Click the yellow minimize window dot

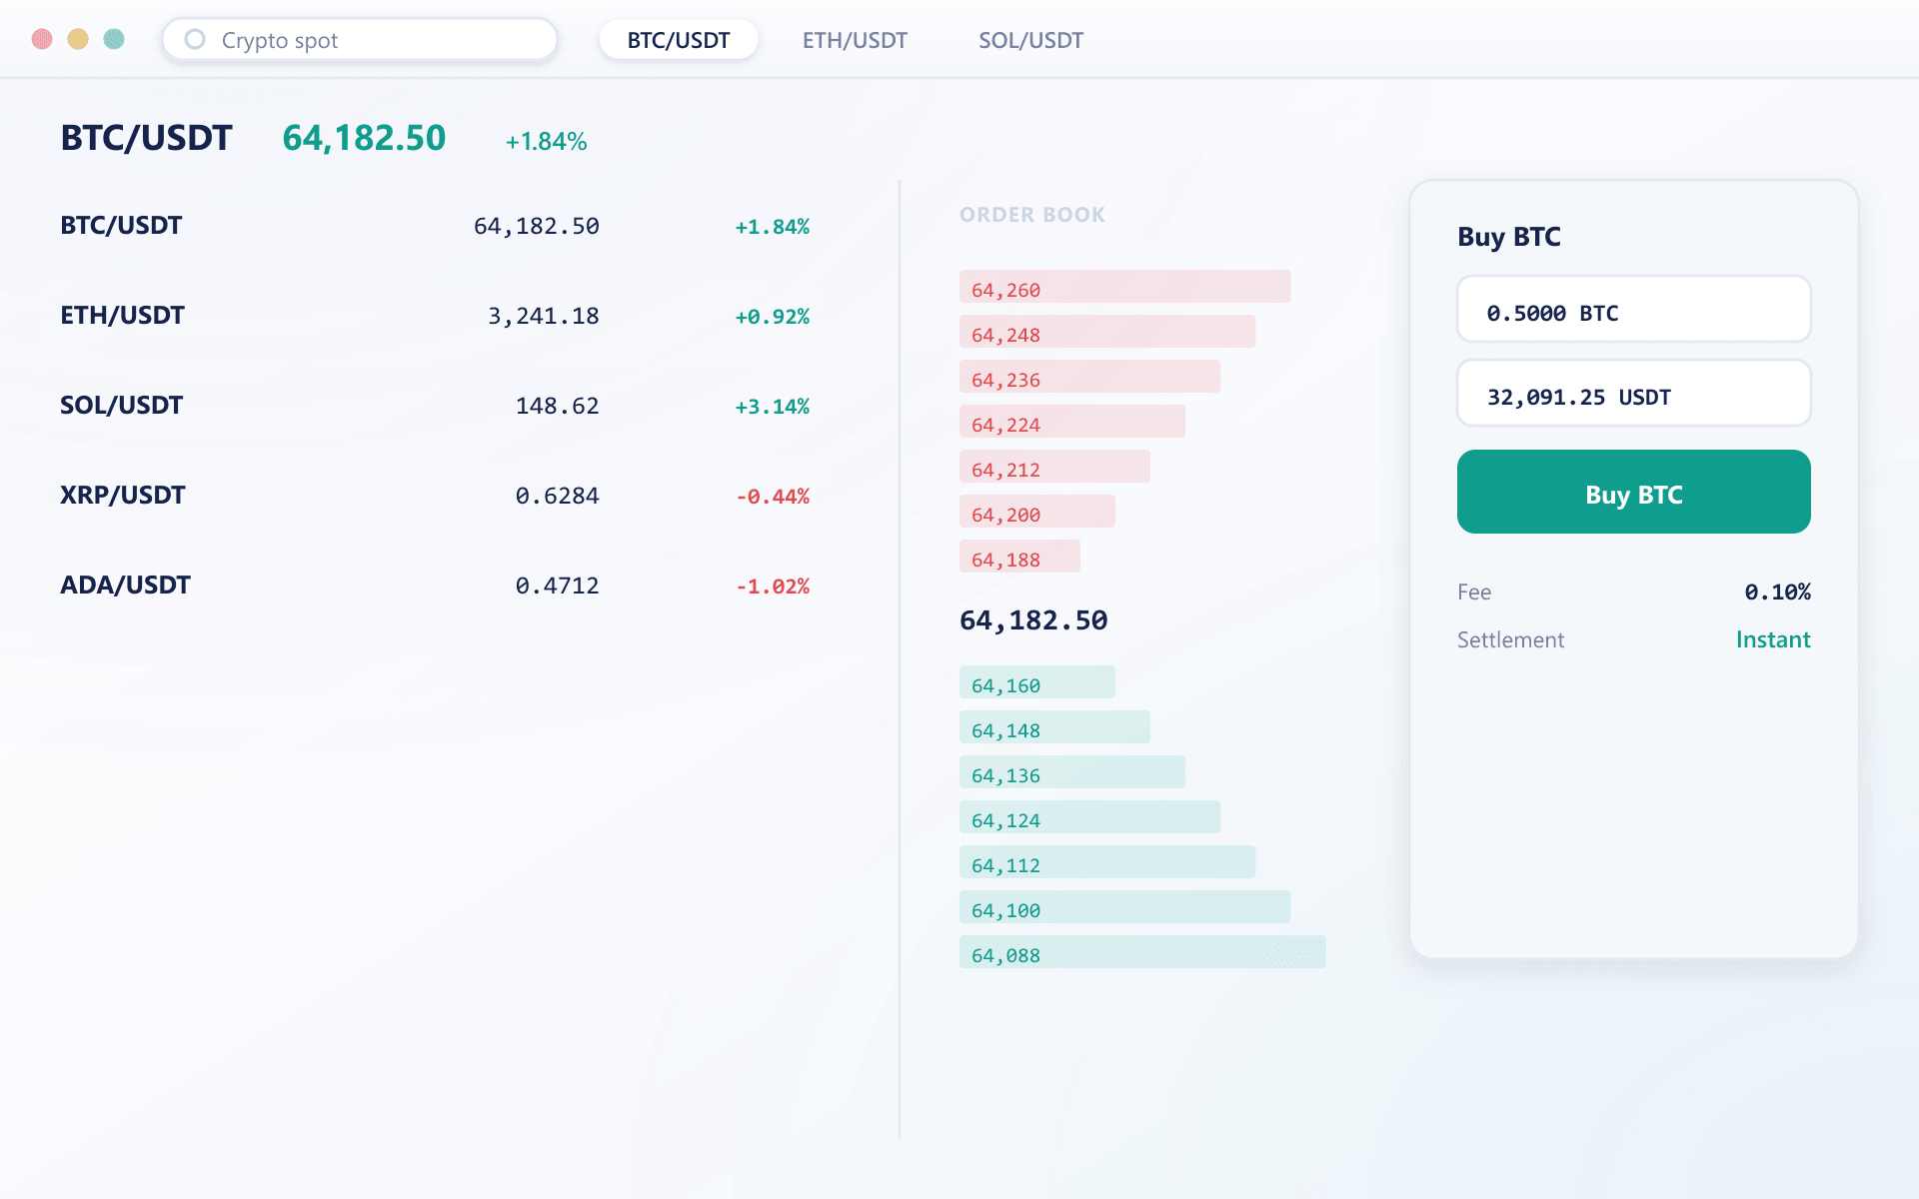[78, 39]
